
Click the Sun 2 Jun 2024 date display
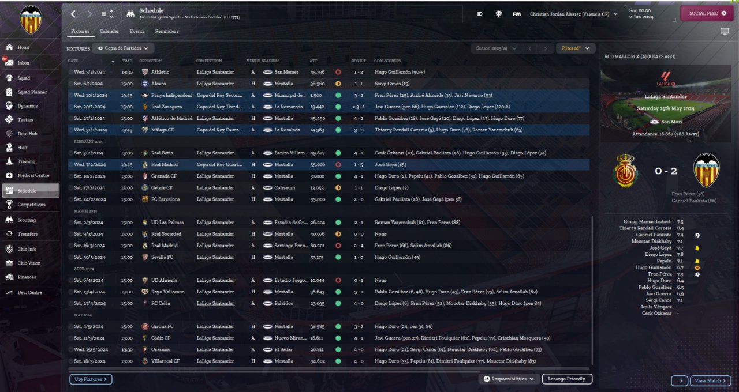640,14
